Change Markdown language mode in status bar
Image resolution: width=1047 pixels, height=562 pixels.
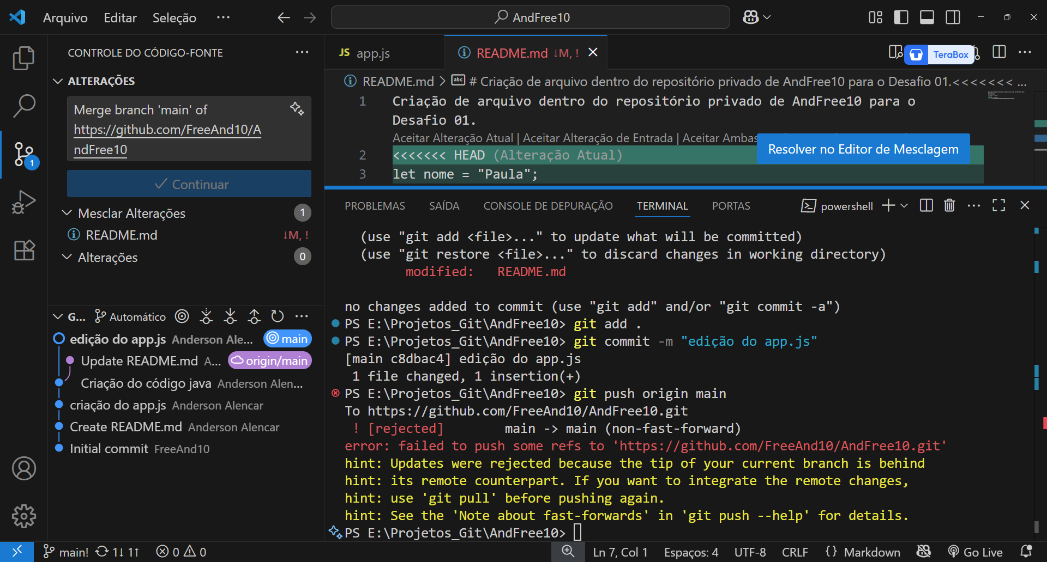click(x=871, y=552)
